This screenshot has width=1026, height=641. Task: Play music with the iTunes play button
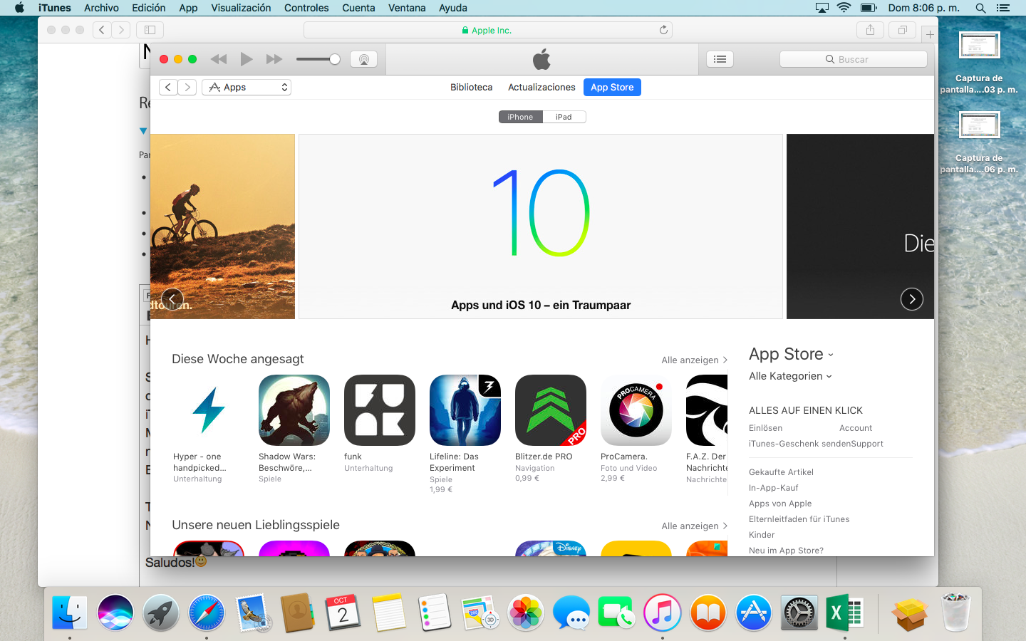pos(247,59)
